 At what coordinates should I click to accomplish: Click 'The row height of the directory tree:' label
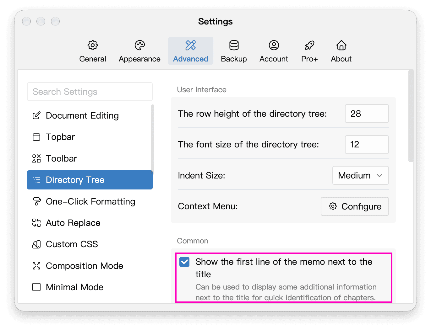click(253, 114)
